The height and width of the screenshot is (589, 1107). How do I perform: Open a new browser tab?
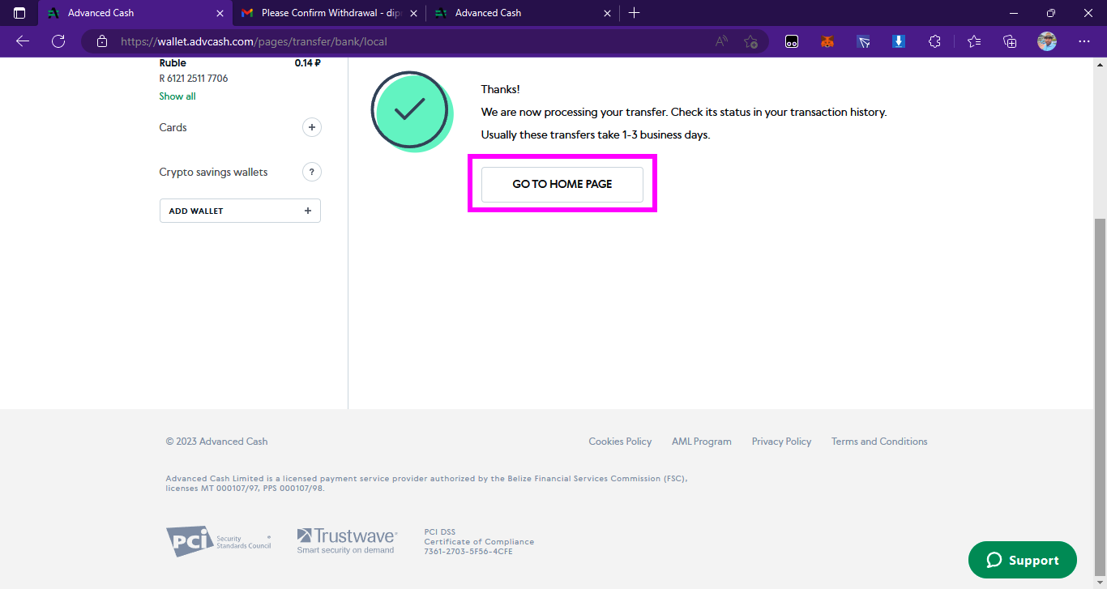point(634,13)
